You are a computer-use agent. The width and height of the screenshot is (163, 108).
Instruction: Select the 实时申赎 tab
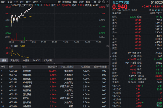click(x=48, y=60)
